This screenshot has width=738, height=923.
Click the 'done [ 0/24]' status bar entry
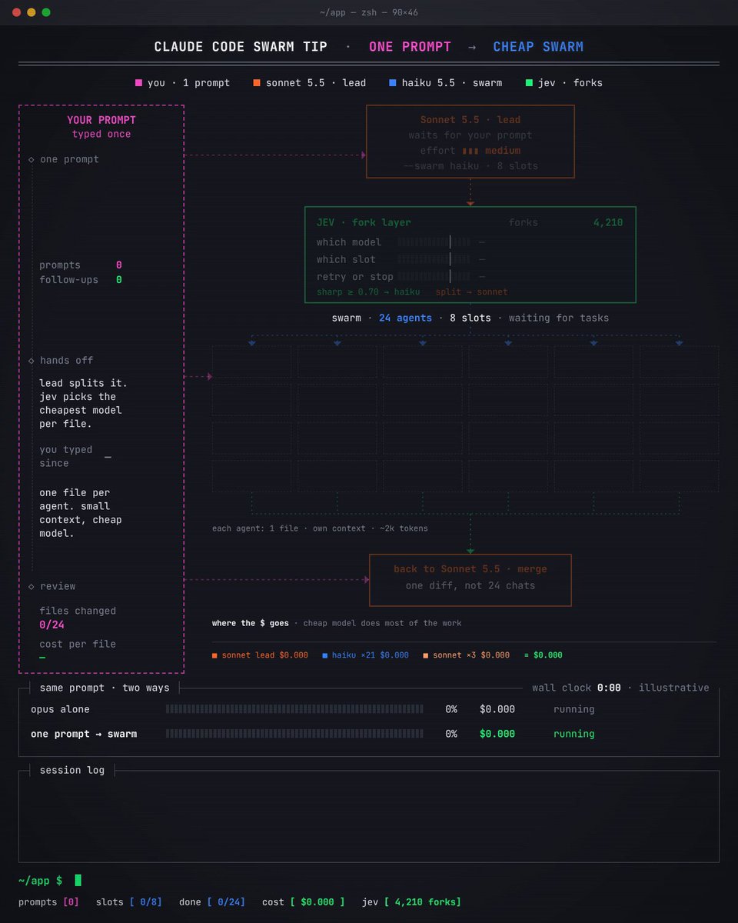pos(212,901)
